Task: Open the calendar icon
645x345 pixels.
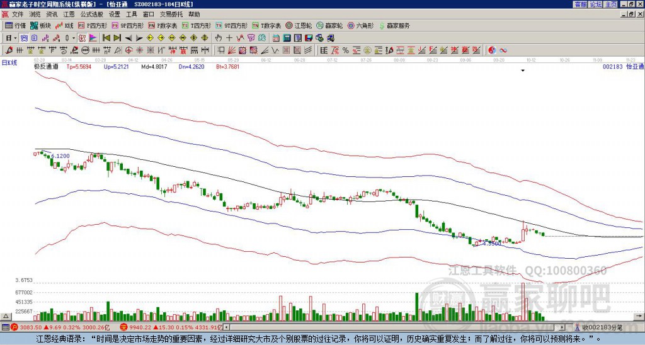Action: coord(276,38)
